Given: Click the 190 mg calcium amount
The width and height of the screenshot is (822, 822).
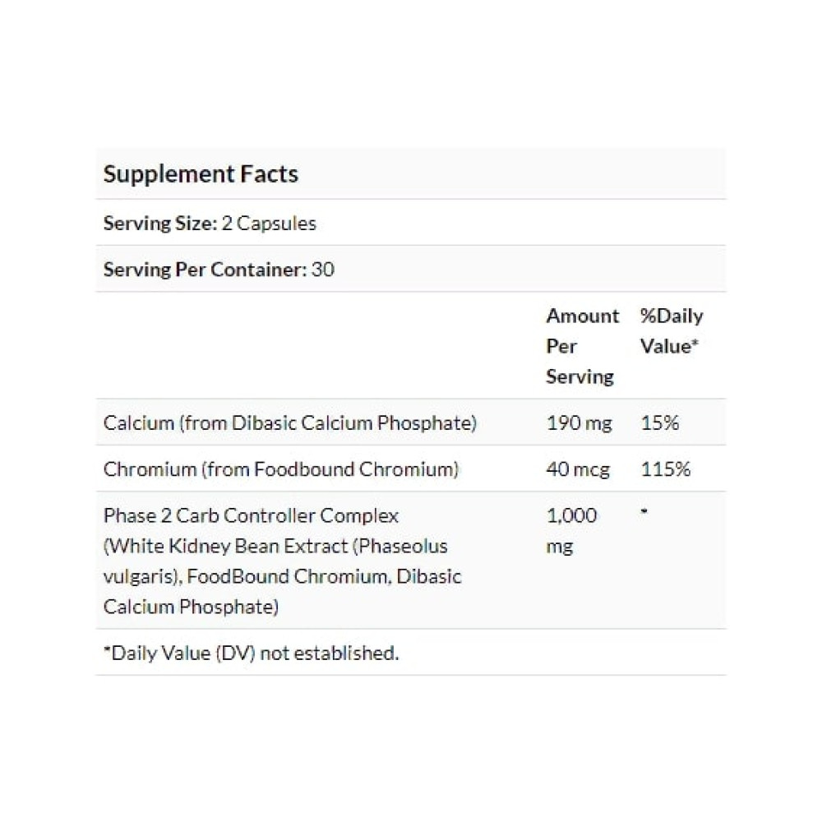Looking at the screenshot, I should click(x=579, y=423).
